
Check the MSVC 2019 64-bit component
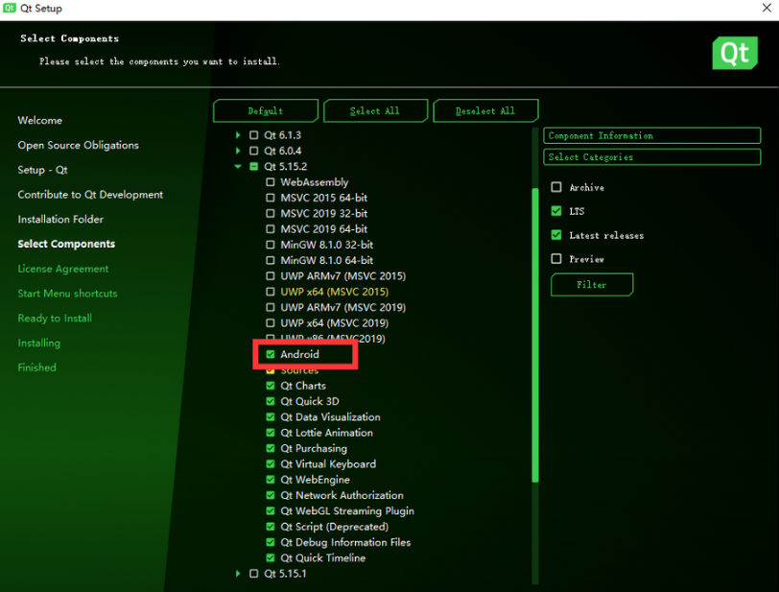point(271,228)
